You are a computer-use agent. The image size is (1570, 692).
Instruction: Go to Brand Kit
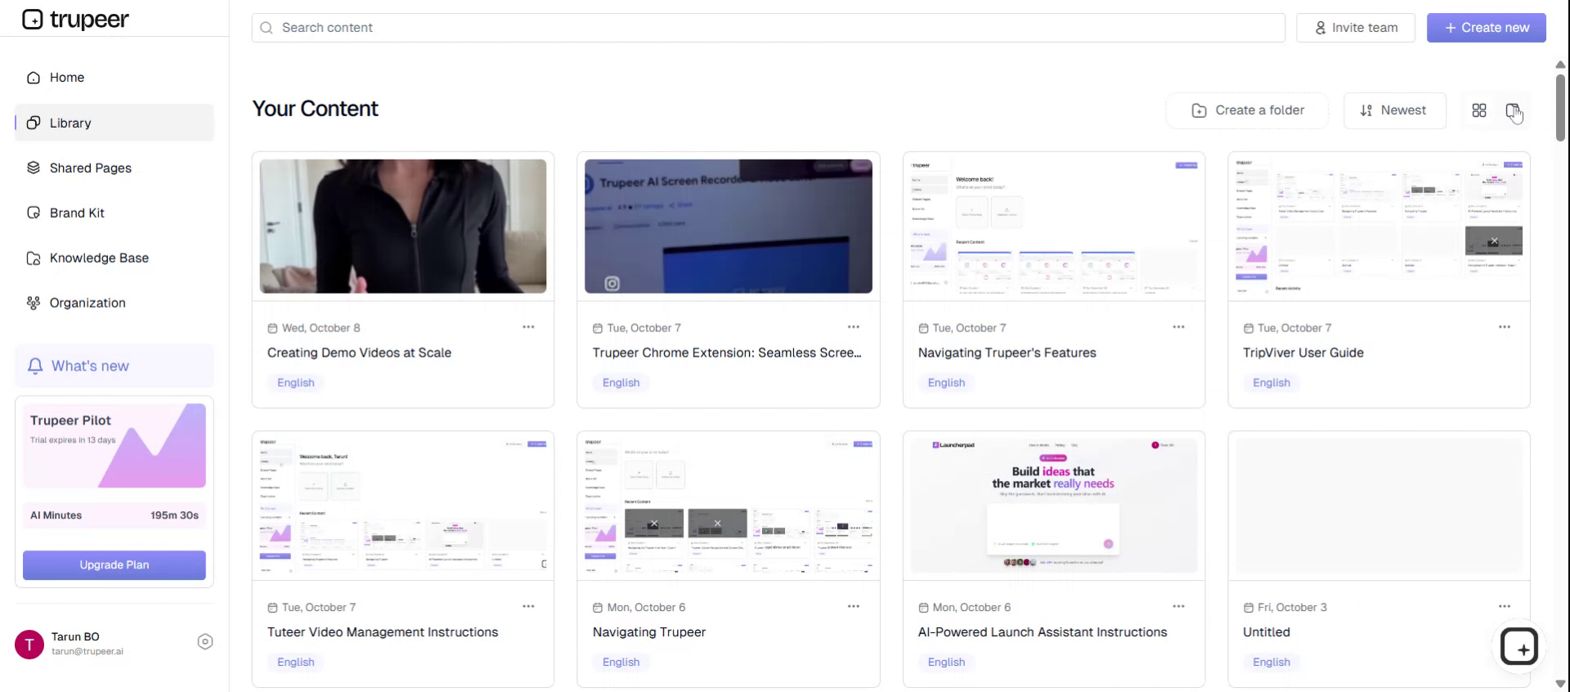pos(114,213)
